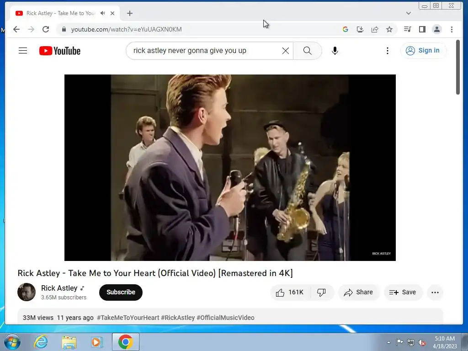Screen dimensions: 468x351
Task: Open YouTube settings three-dot menu
Action: click(388, 51)
